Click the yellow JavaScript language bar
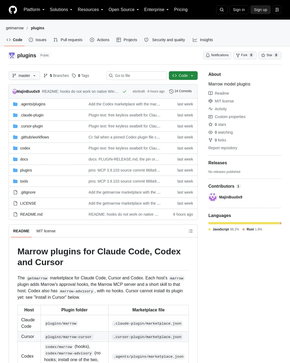 (x=244, y=223)
